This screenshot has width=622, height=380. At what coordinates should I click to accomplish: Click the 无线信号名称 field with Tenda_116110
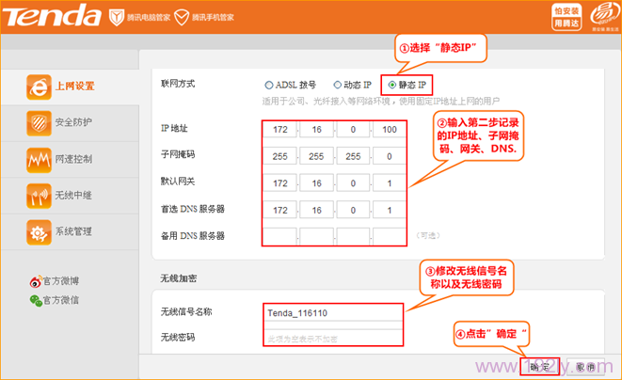[x=332, y=313]
